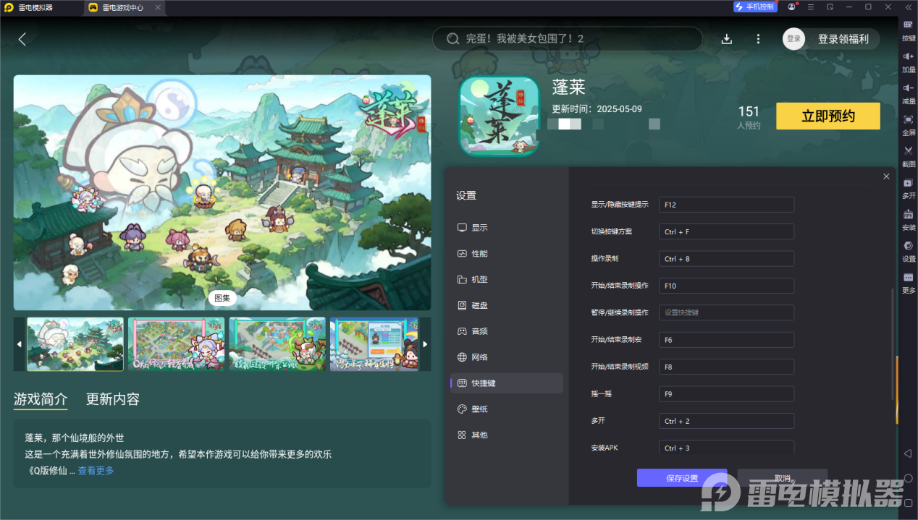Close the settings dialog with the X

886,176
